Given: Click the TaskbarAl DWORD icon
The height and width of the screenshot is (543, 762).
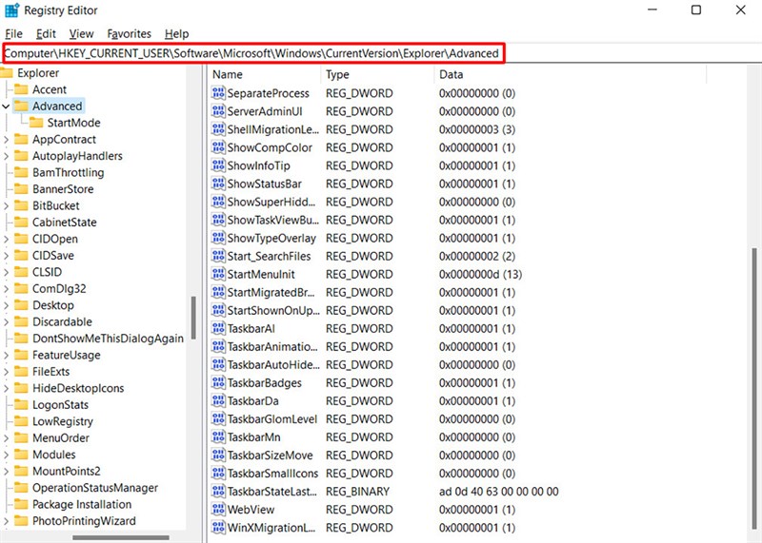Looking at the screenshot, I should click(x=218, y=328).
